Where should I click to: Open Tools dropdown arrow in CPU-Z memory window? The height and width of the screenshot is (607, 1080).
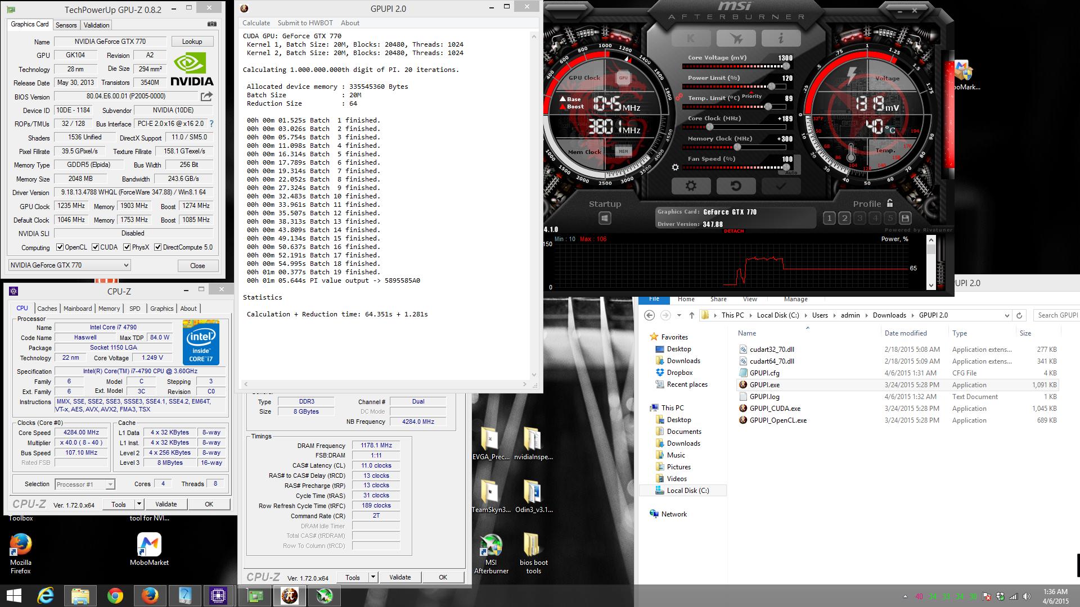(372, 577)
